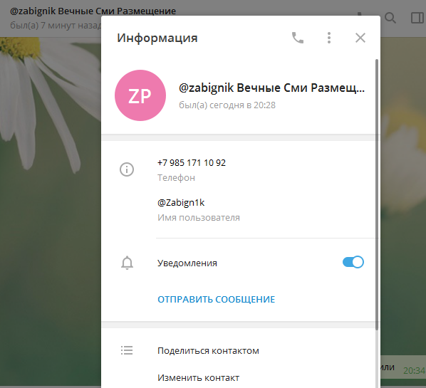
Task: Open the three-dot options menu
Action: click(329, 38)
